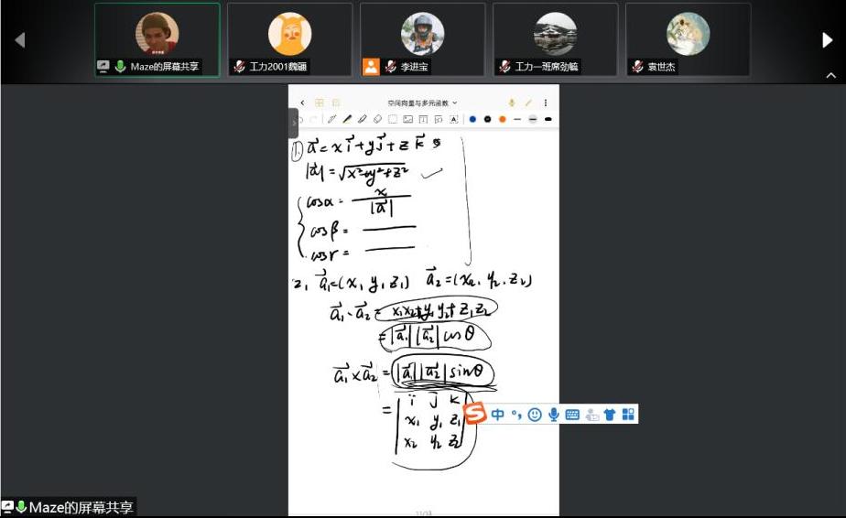Choose the lasso selection tool
The image size is (846, 518).
pos(393,119)
